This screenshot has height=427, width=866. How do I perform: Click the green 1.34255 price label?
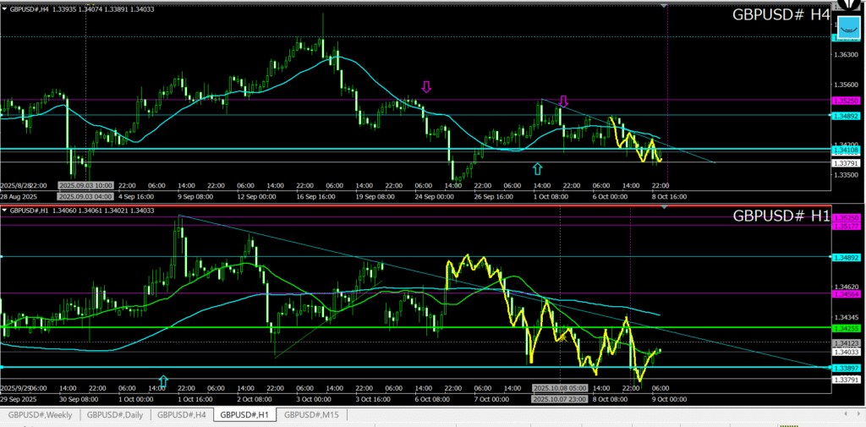point(847,327)
